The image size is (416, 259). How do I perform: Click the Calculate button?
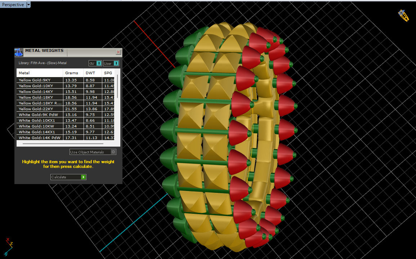point(68,177)
